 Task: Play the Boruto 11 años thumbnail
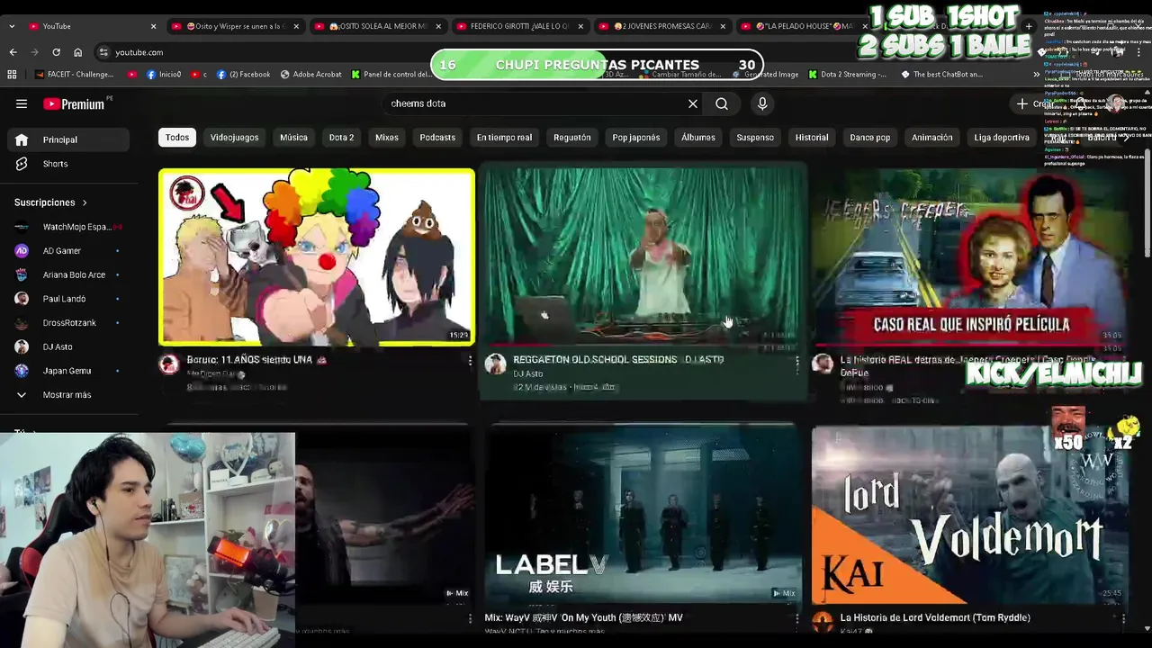pos(316,256)
